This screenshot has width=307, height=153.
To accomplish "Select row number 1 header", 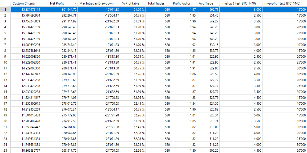I will [x=5, y=9].
